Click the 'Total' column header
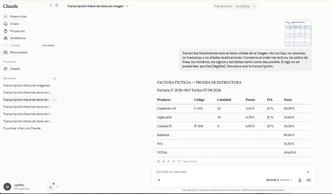The width and height of the screenshot is (332, 194). [288, 100]
